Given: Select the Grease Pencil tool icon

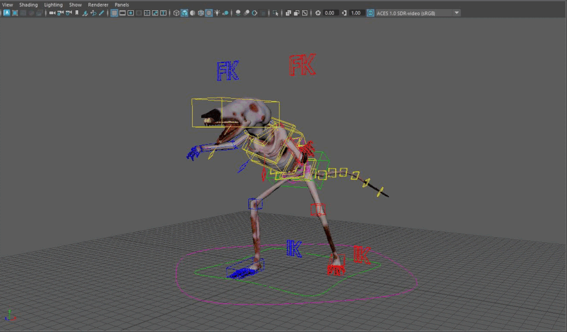Looking at the screenshot, I should click(101, 13).
